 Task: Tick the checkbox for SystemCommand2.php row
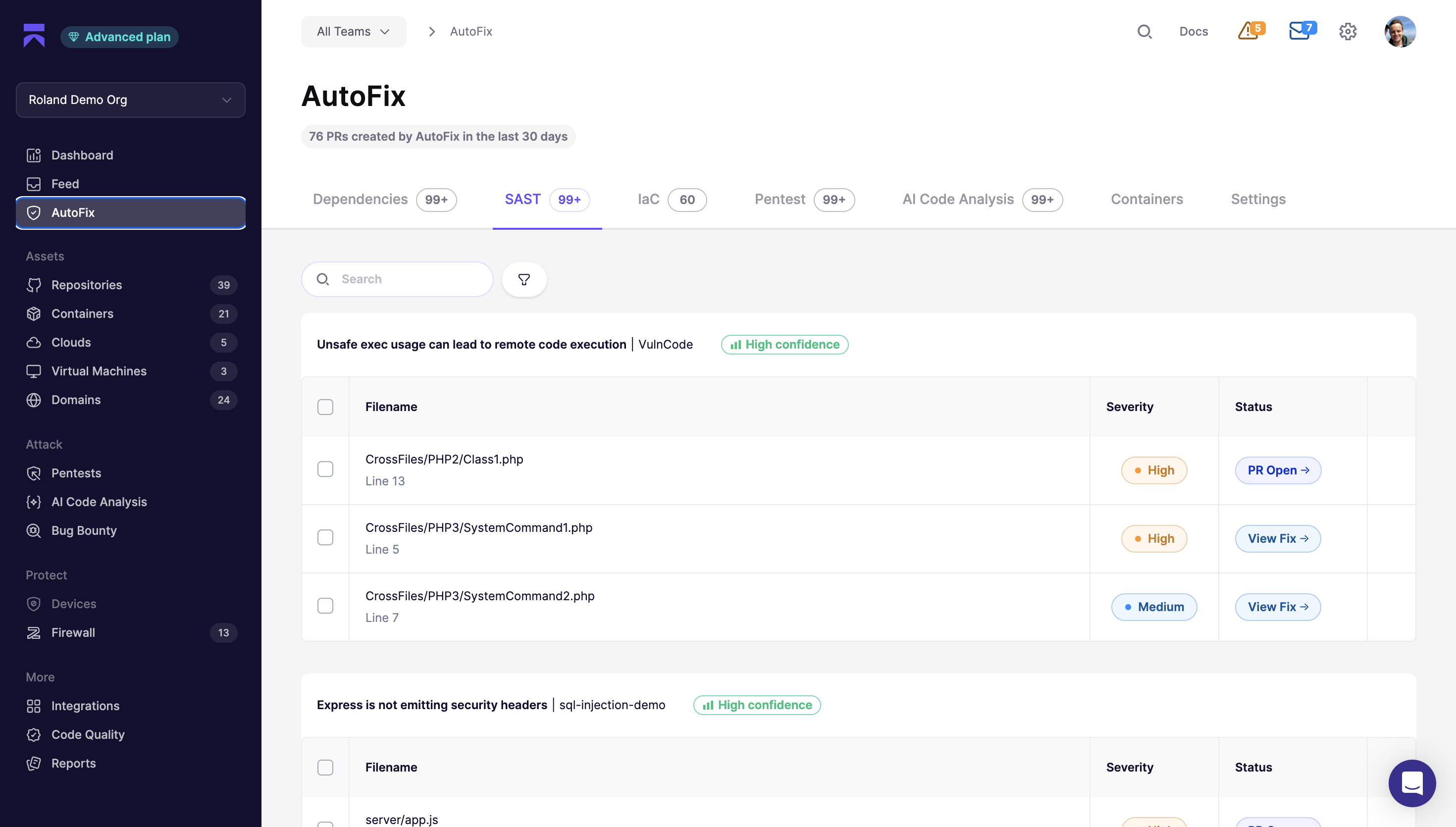pos(325,606)
